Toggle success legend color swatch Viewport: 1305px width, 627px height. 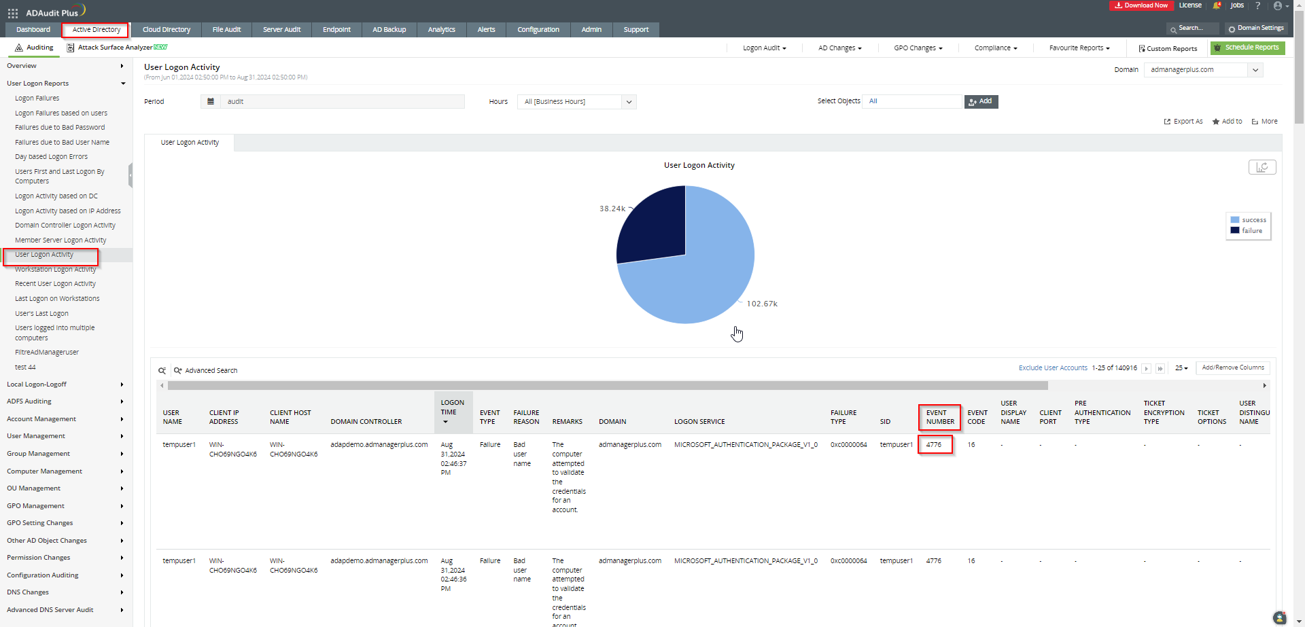click(1234, 220)
